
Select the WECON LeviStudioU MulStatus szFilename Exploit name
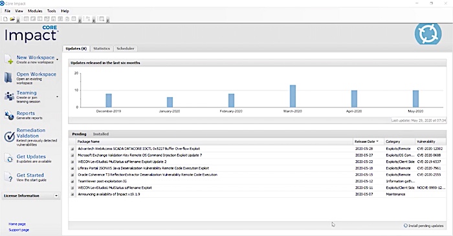click(115, 188)
